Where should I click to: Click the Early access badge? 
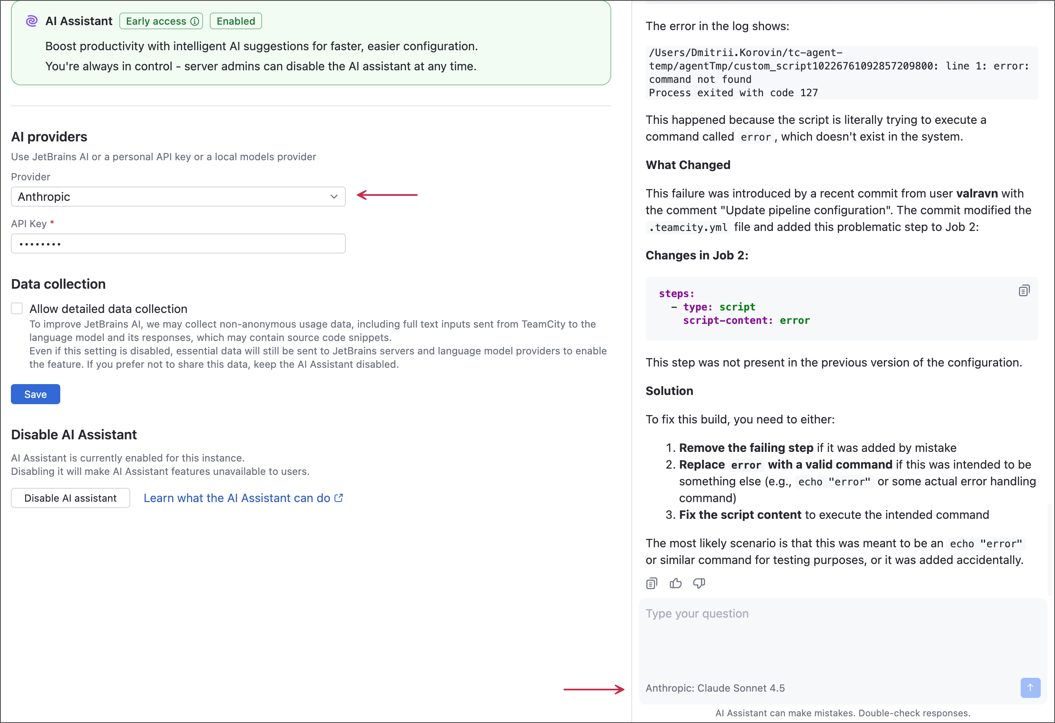pos(161,21)
